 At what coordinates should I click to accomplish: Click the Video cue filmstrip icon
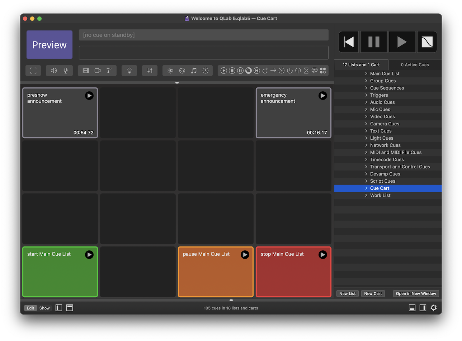[x=86, y=71]
